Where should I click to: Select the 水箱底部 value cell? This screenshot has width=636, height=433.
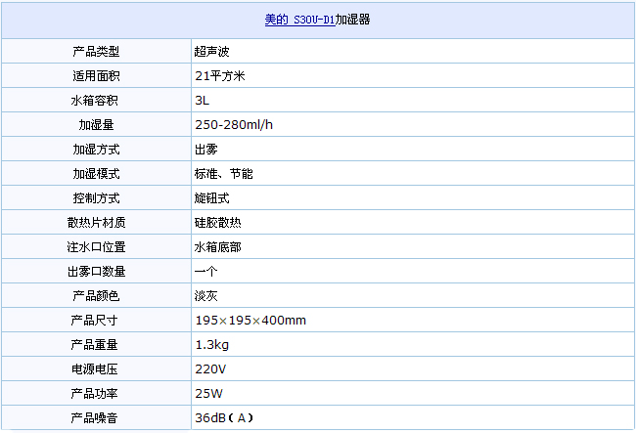(x=217, y=246)
